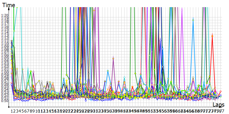The image size is (229, 114).
Task: Select the purple point at 1:00 near lap 9
Action: (x=33, y=72)
